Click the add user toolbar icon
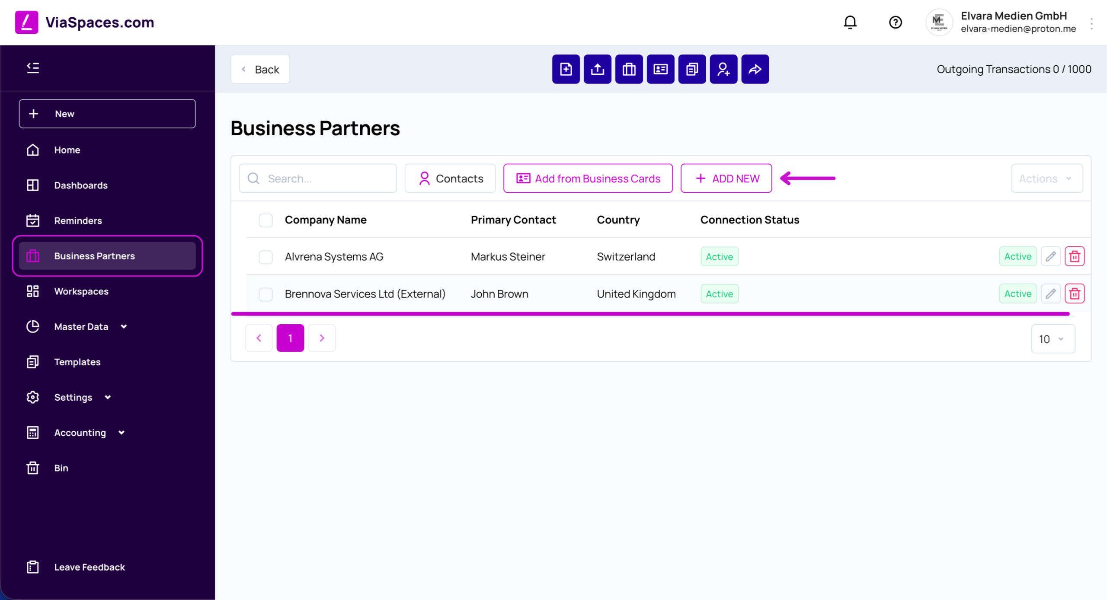The image size is (1107, 600). (723, 69)
